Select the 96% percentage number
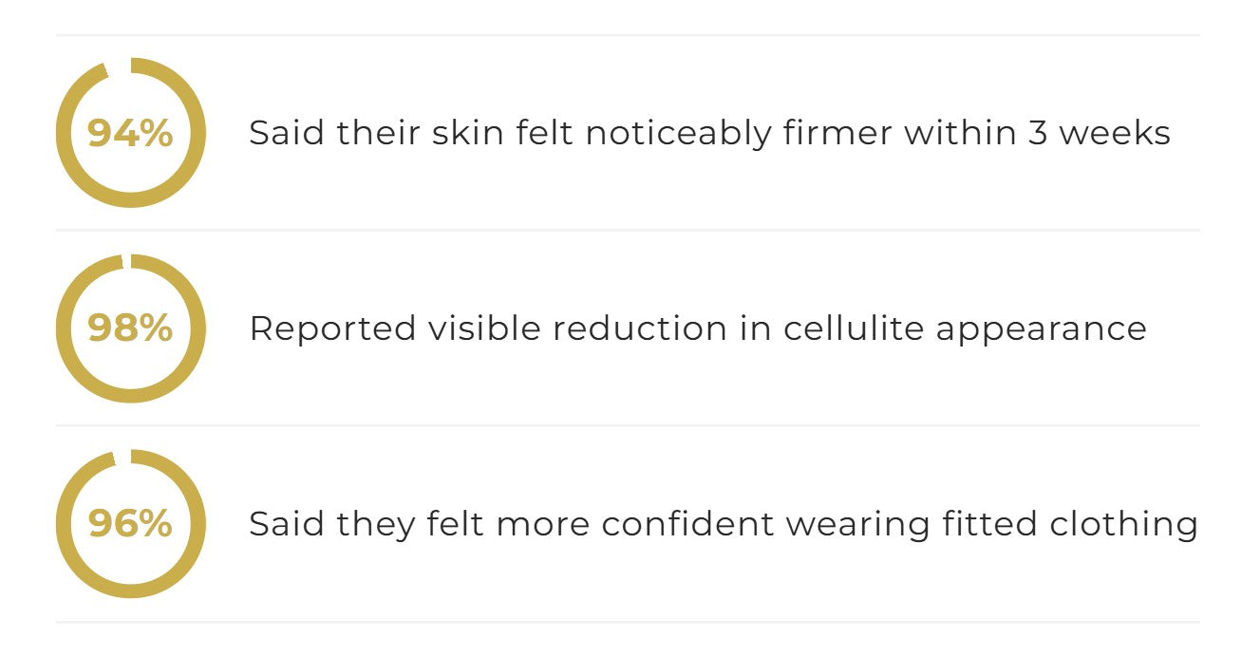 click(x=130, y=523)
